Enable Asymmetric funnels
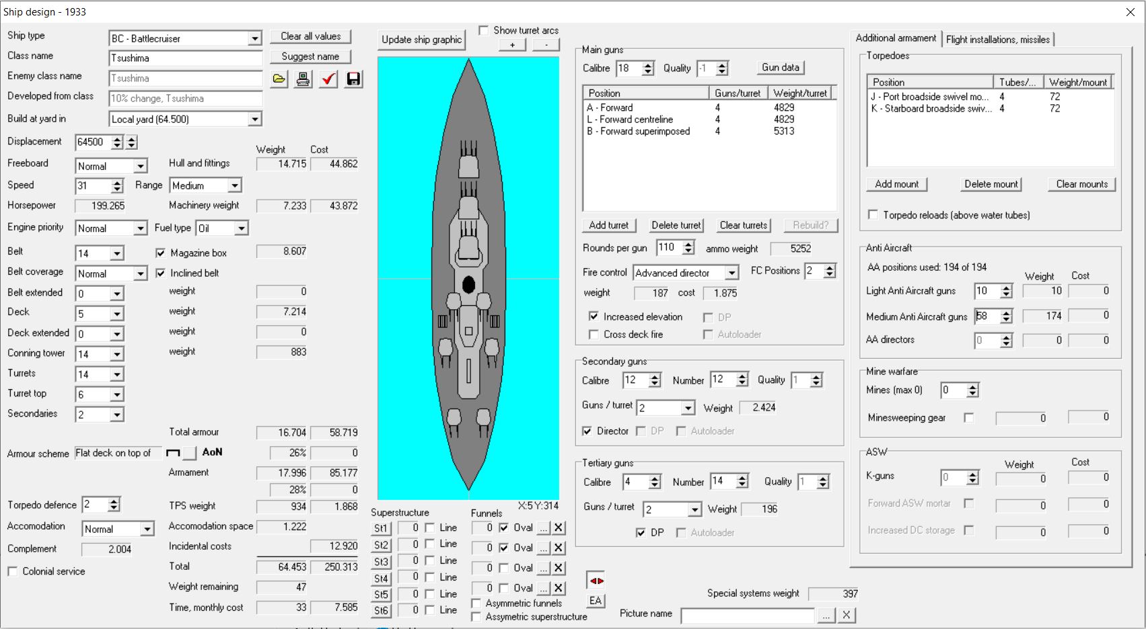This screenshot has width=1146, height=629. 476,603
